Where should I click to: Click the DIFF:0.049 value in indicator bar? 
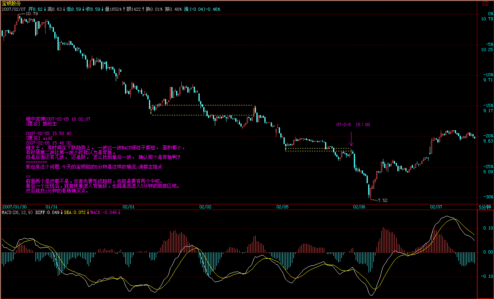47,212
